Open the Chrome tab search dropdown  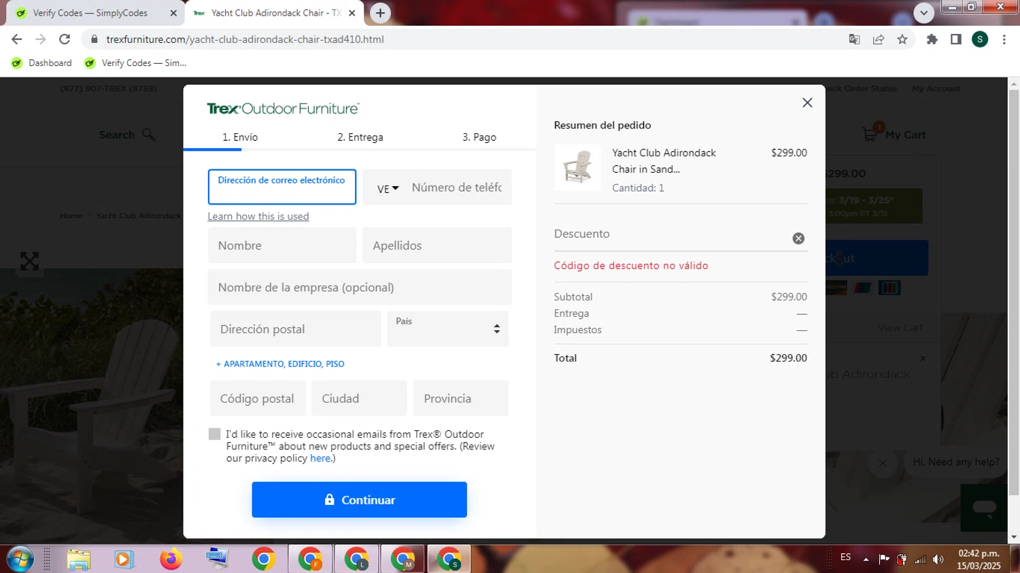point(923,13)
